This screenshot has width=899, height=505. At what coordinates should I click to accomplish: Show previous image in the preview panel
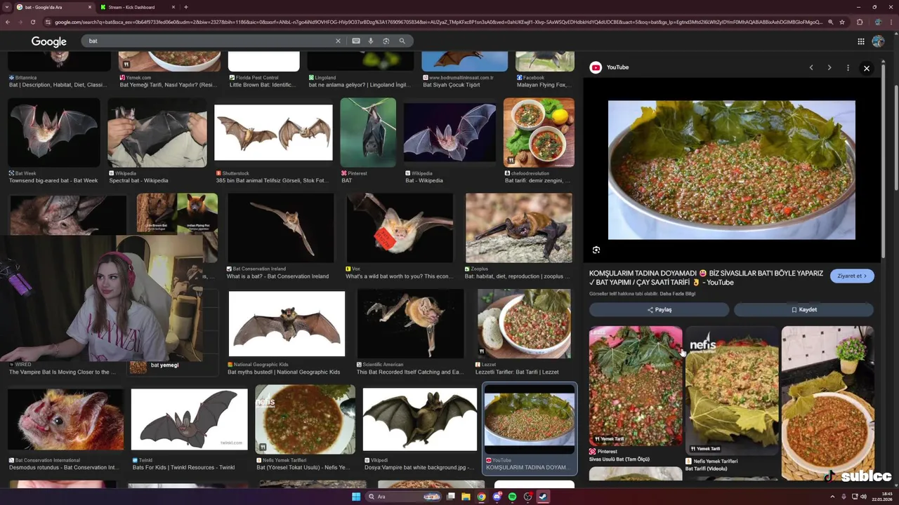[x=811, y=68]
